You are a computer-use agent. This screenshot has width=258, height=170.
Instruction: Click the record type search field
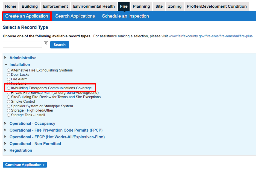click(22, 44)
